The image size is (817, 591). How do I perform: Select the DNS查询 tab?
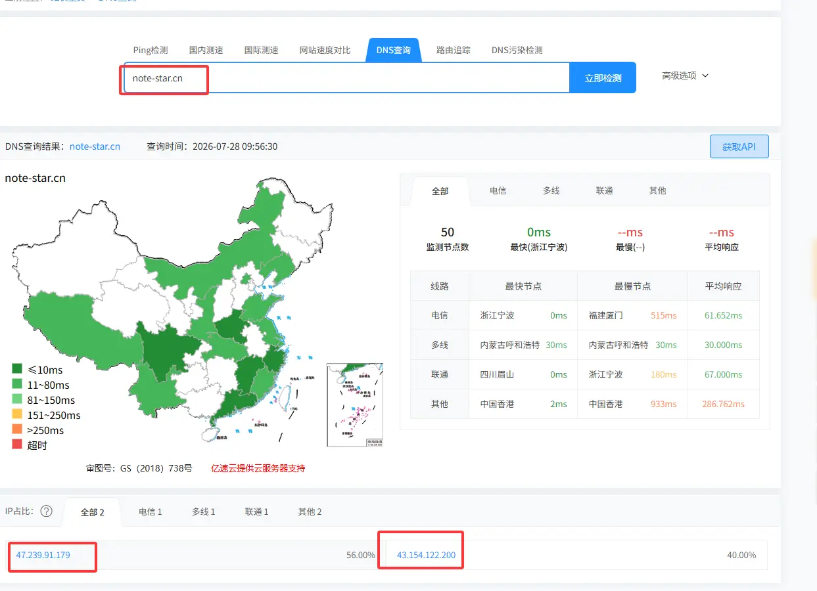click(393, 50)
